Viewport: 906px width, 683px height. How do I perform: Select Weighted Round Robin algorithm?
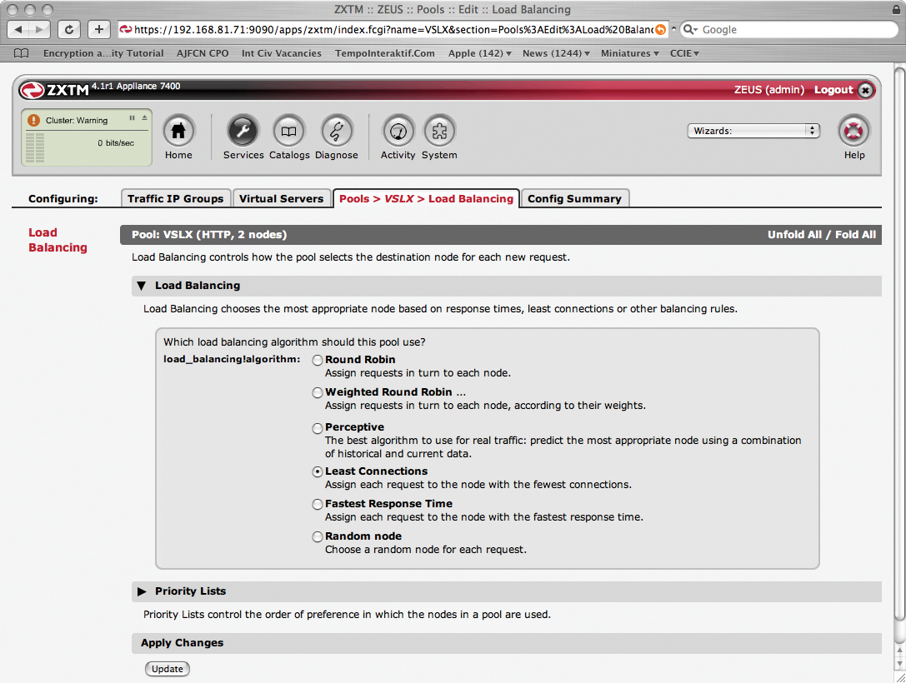[318, 392]
